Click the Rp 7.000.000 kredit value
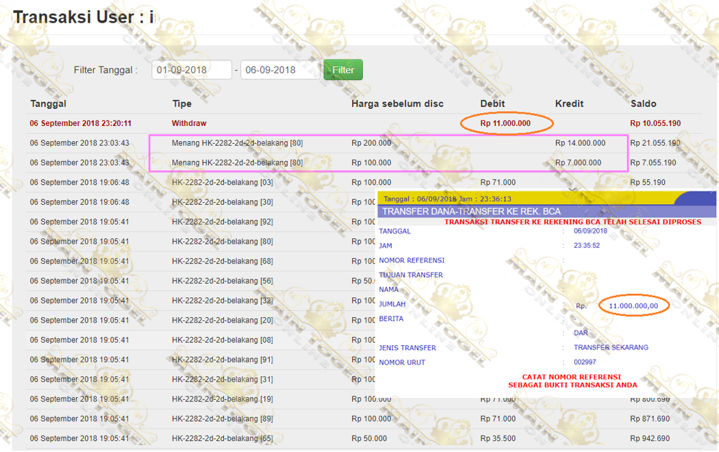 (x=578, y=163)
